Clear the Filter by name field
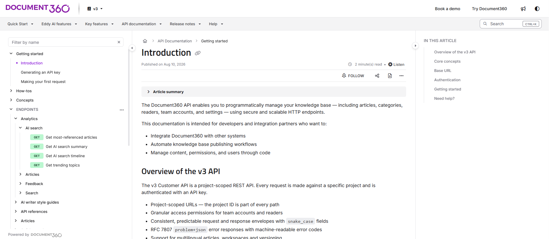Viewport: 549px width, 239px height. (x=119, y=42)
